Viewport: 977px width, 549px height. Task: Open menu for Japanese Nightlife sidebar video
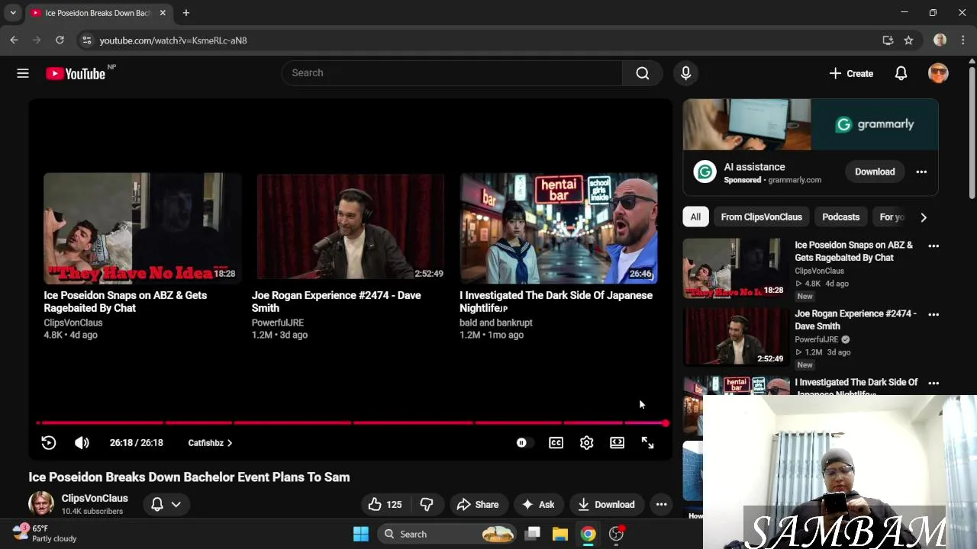[933, 383]
